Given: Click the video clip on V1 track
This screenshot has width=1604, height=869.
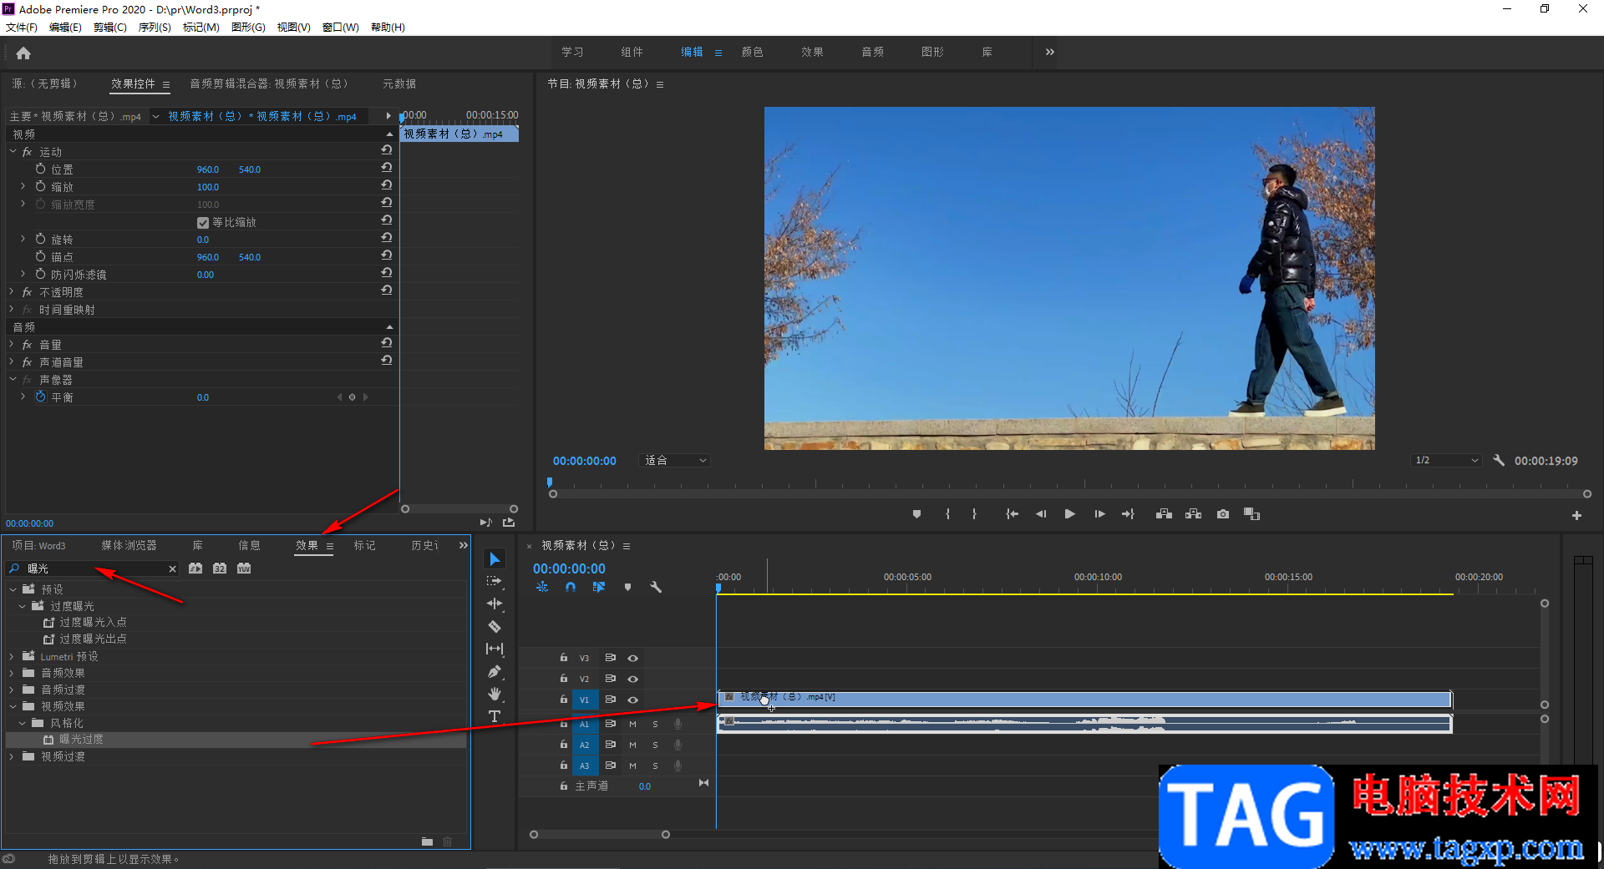Looking at the screenshot, I should pyautogui.click(x=1086, y=699).
